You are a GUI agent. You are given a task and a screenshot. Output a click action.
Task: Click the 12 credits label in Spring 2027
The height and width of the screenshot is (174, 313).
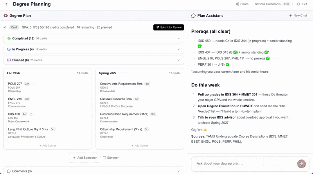point(174,73)
